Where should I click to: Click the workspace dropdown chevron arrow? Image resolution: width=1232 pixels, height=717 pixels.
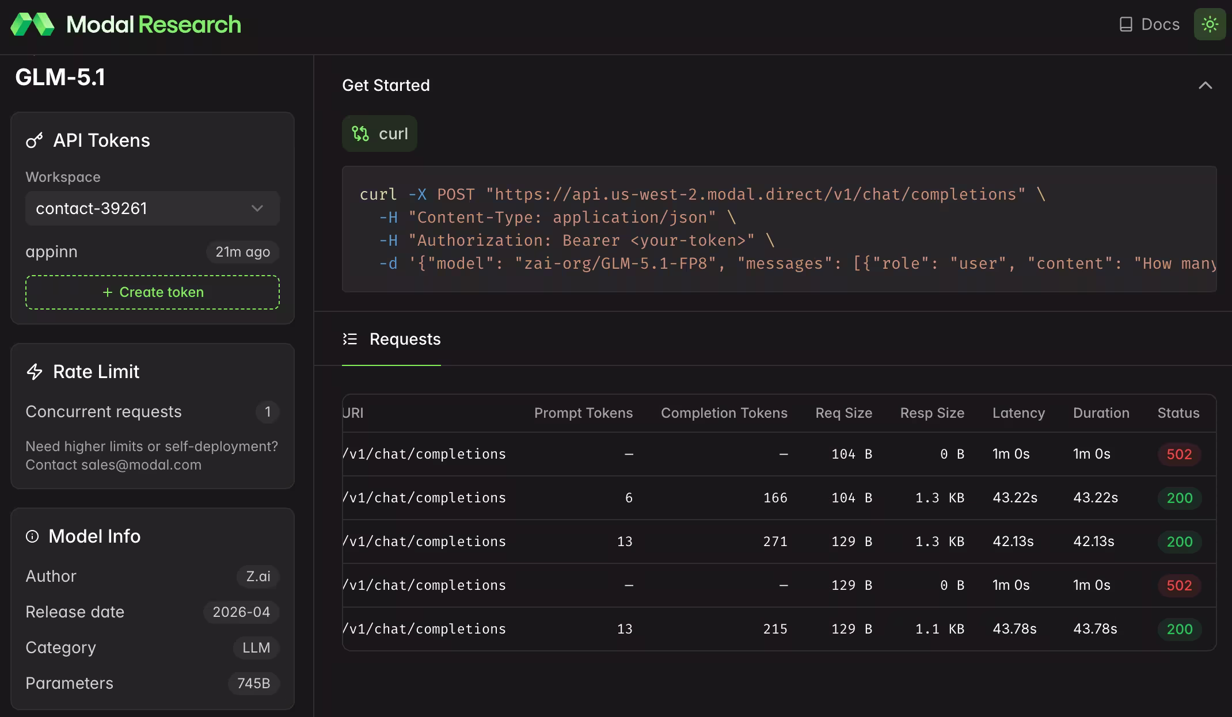[257, 208]
